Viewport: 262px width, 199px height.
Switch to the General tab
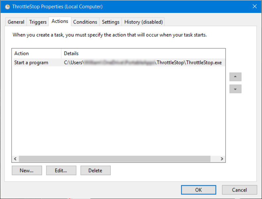pyautogui.click(x=16, y=22)
